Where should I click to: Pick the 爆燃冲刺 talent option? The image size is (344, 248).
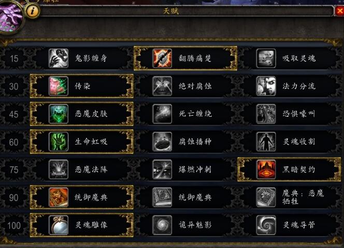click(185, 169)
